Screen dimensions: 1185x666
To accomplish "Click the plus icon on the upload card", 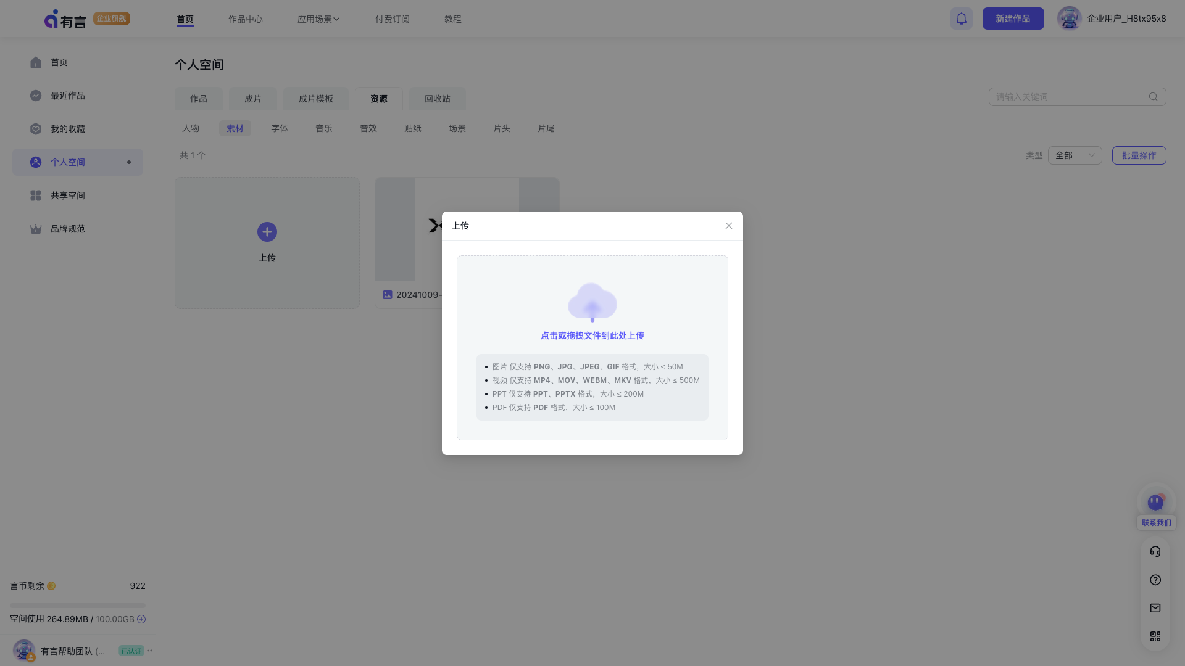I will pyautogui.click(x=267, y=232).
